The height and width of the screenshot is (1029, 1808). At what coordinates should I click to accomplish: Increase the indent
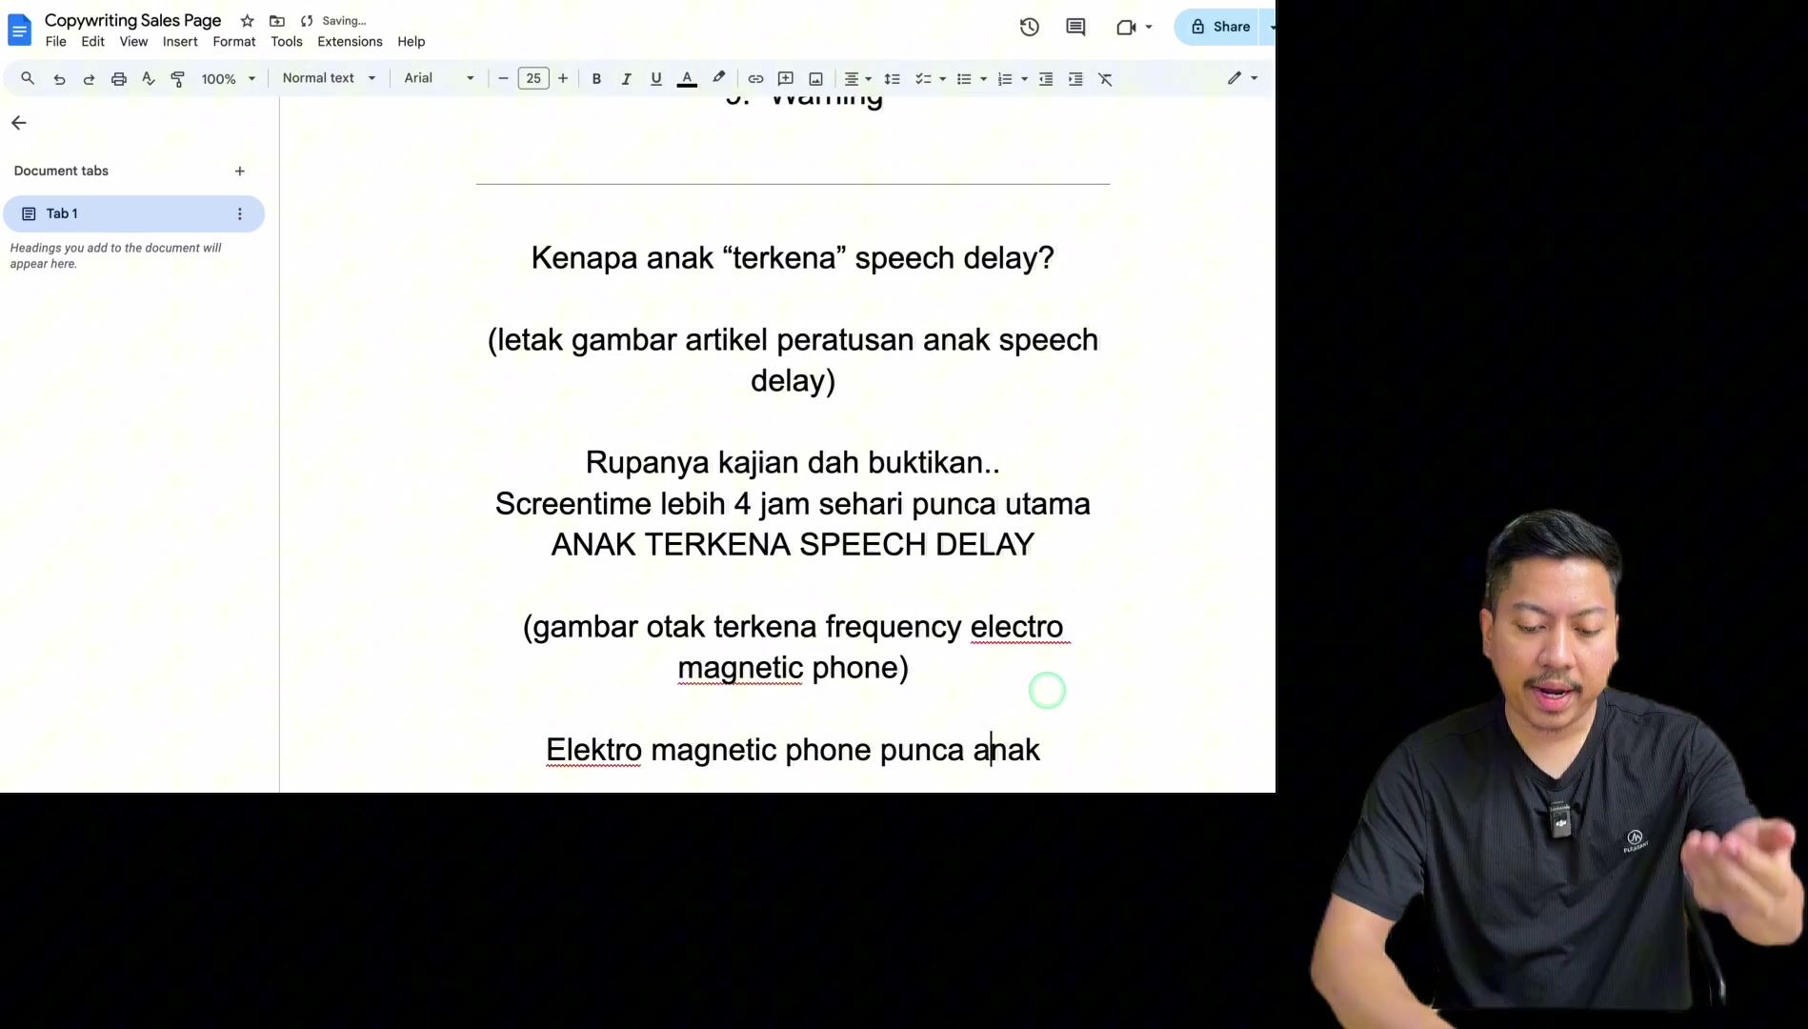click(1075, 79)
